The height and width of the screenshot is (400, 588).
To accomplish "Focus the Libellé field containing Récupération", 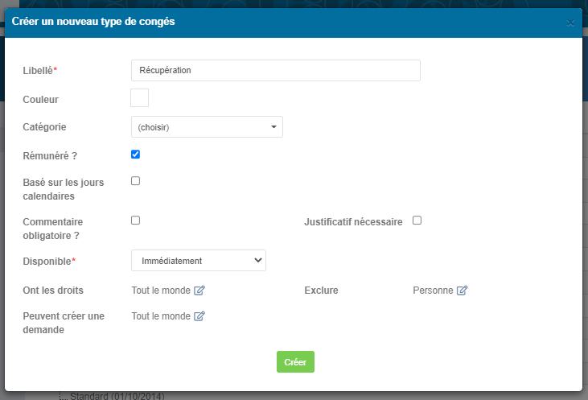I will pyautogui.click(x=276, y=70).
